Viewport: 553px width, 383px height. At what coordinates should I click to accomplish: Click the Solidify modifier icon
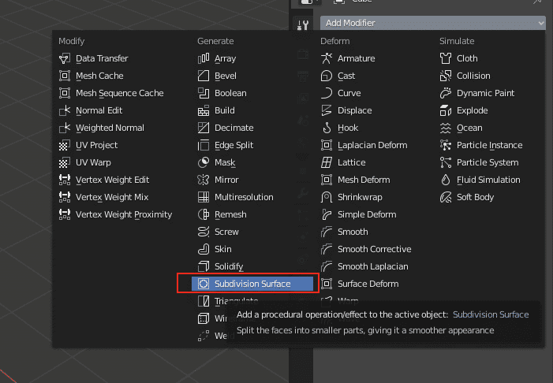204,266
